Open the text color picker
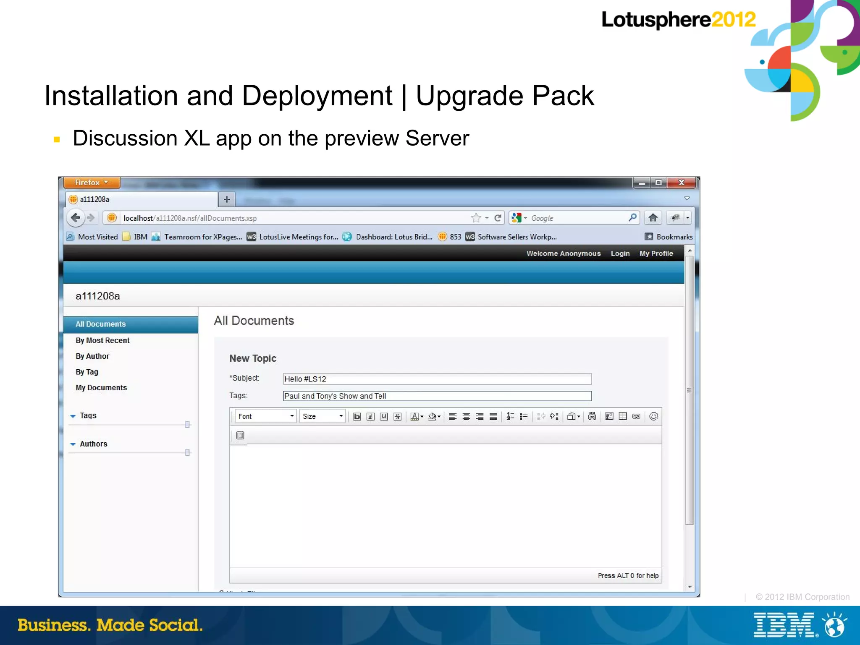This screenshot has width=860, height=645. coord(417,416)
